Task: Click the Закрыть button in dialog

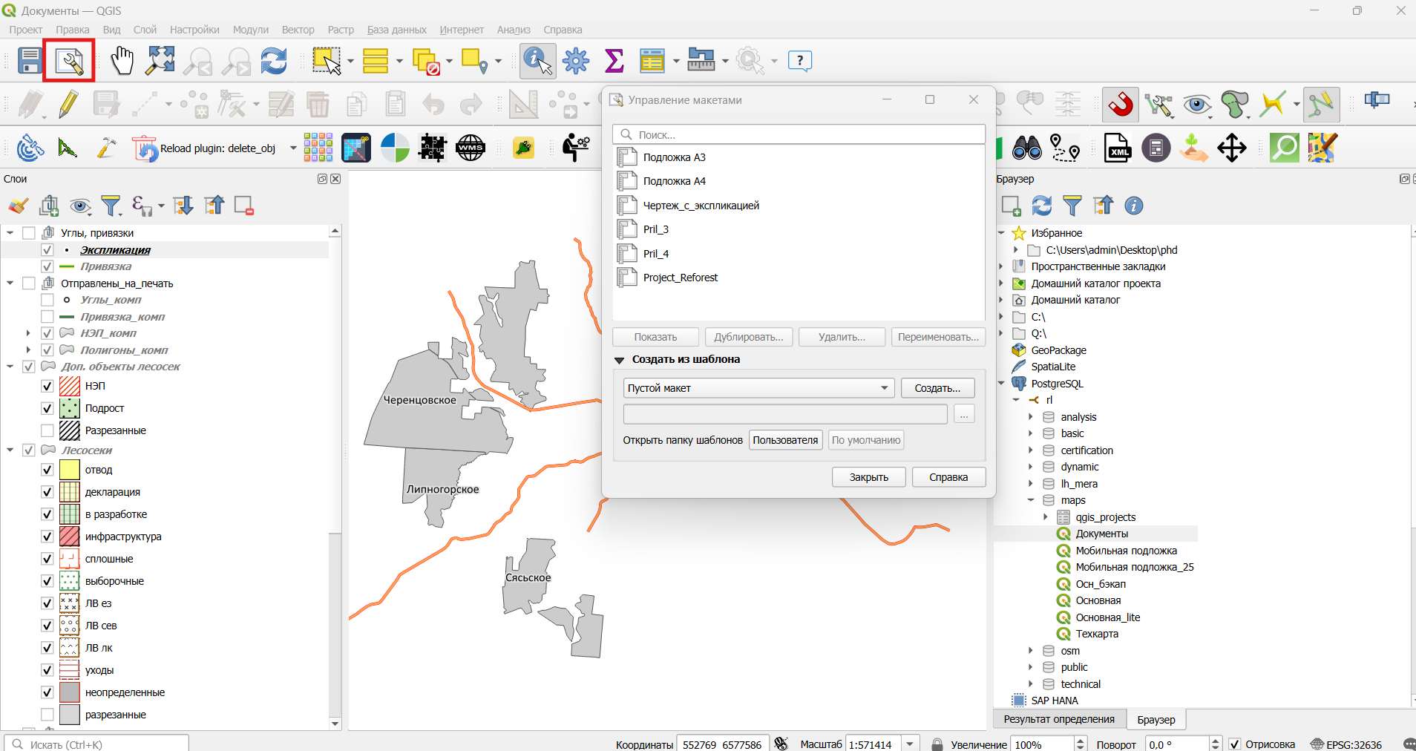Action: pos(868,477)
